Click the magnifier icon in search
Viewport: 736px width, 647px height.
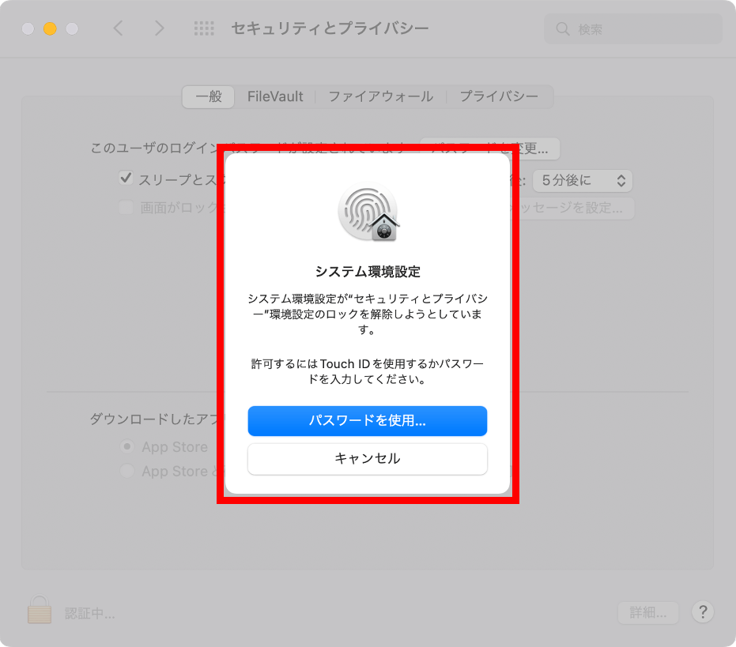(x=562, y=29)
